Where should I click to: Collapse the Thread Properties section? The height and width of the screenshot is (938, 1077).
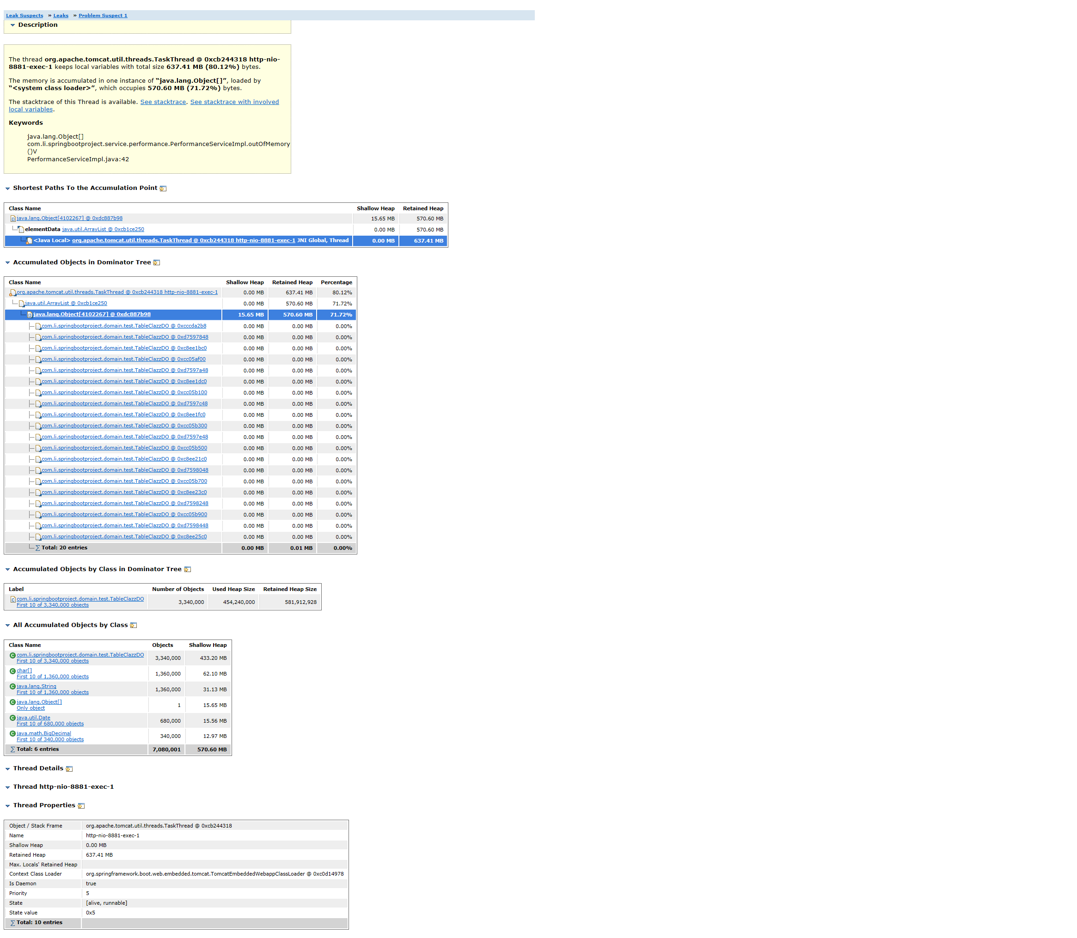point(8,806)
